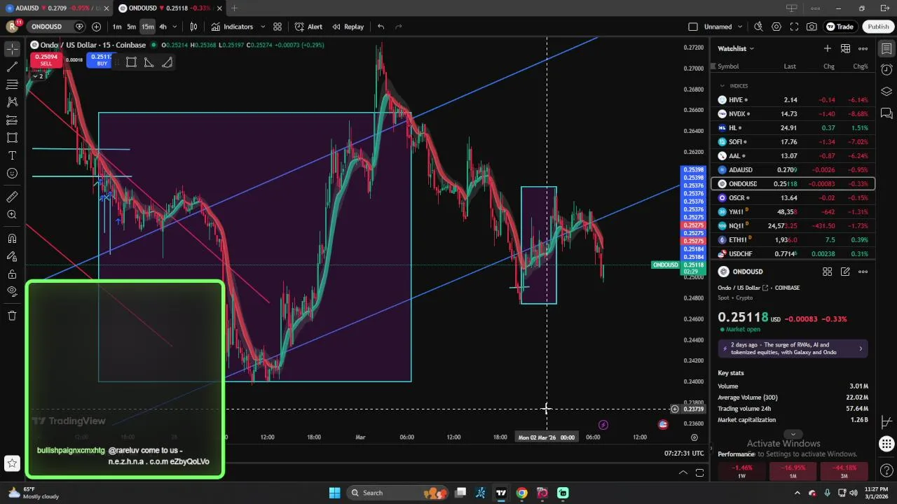This screenshot has height=504, width=897.
Task: Switch to the 4h timeframe
Action: (163, 27)
